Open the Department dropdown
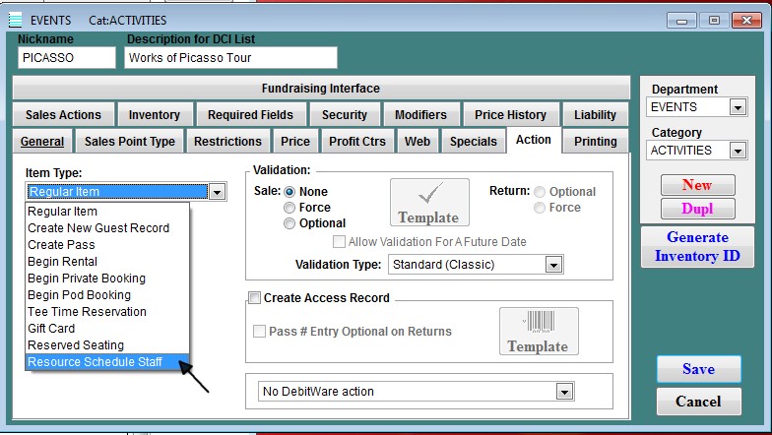 click(738, 107)
